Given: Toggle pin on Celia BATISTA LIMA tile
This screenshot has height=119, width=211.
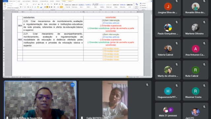Looking at the screenshot, I should coord(82,118).
